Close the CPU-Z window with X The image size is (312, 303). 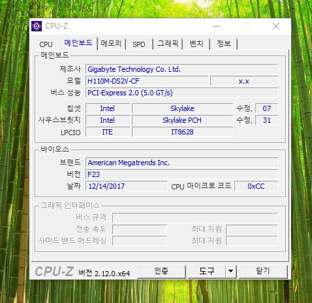276,26
